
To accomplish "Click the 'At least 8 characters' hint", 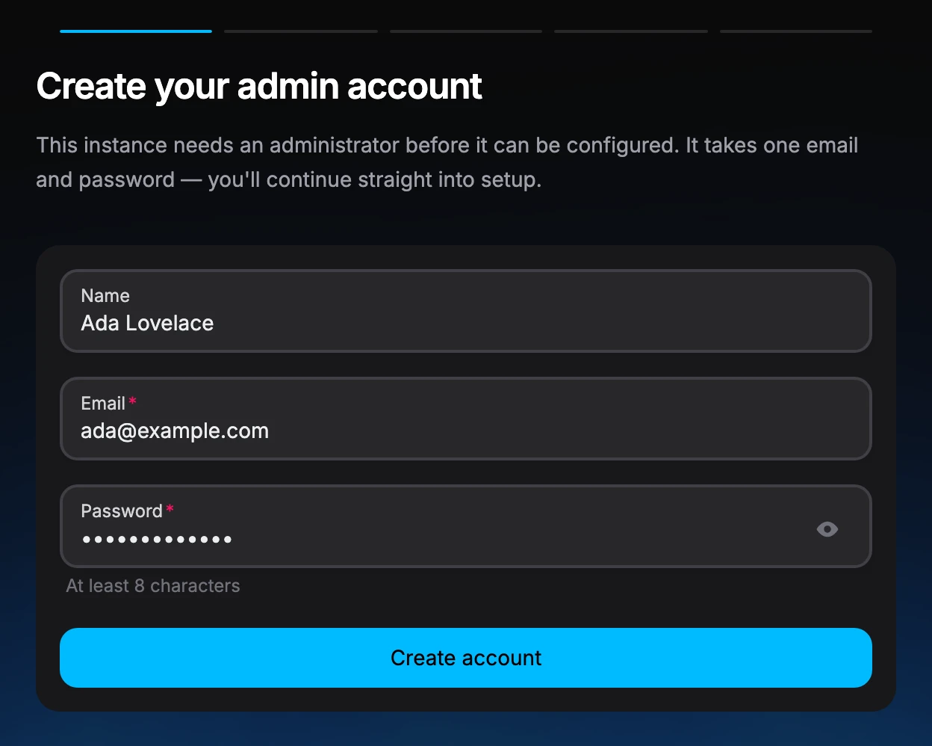I will click(153, 586).
